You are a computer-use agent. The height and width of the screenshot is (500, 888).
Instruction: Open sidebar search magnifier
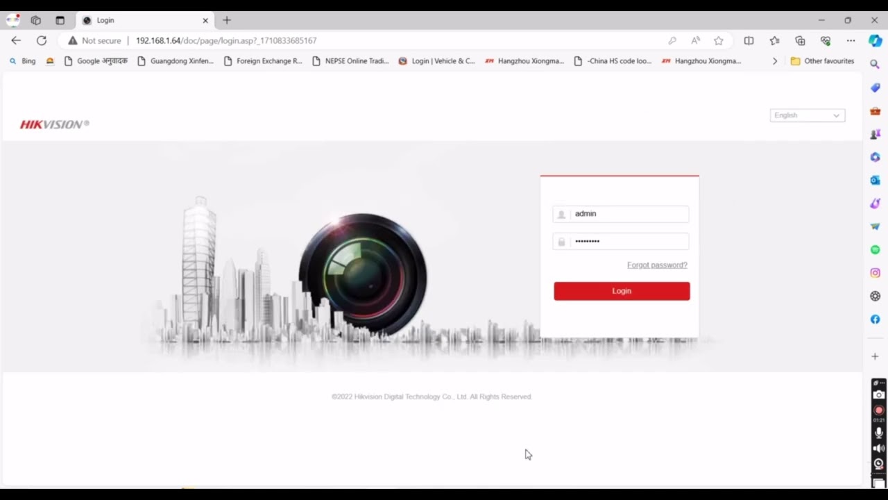[875, 64]
